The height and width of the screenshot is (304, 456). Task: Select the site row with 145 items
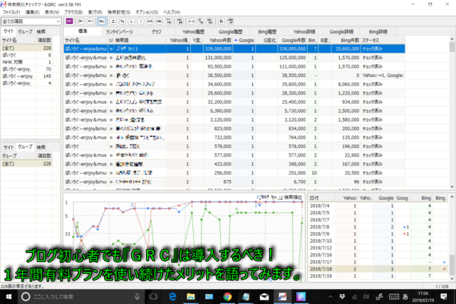27,76
